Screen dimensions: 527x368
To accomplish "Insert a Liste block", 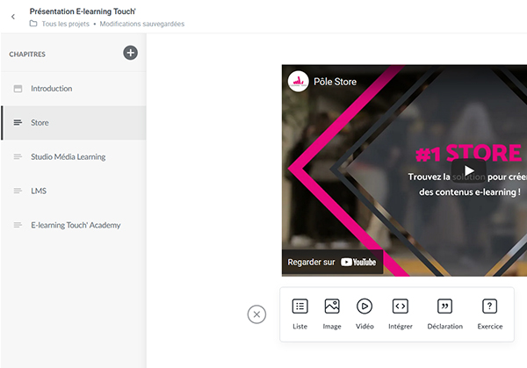I will click(x=300, y=314).
